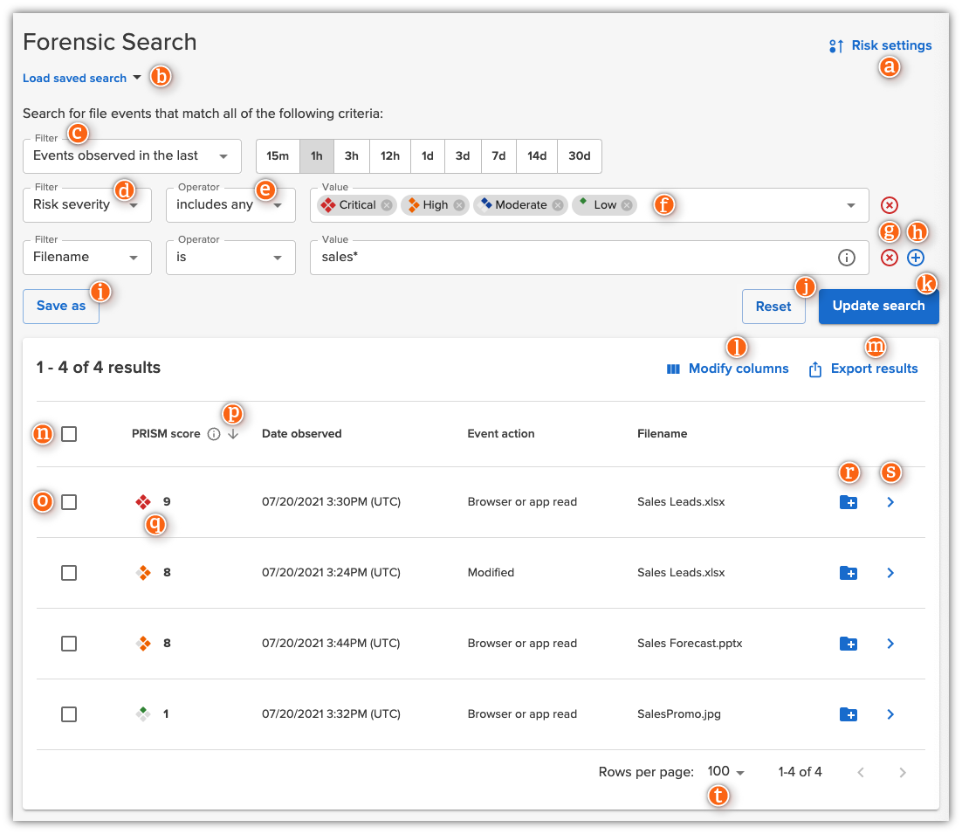Sort by PRISM score arrow
Viewport: 962px width, 834px height.
[x=233, y=434]
